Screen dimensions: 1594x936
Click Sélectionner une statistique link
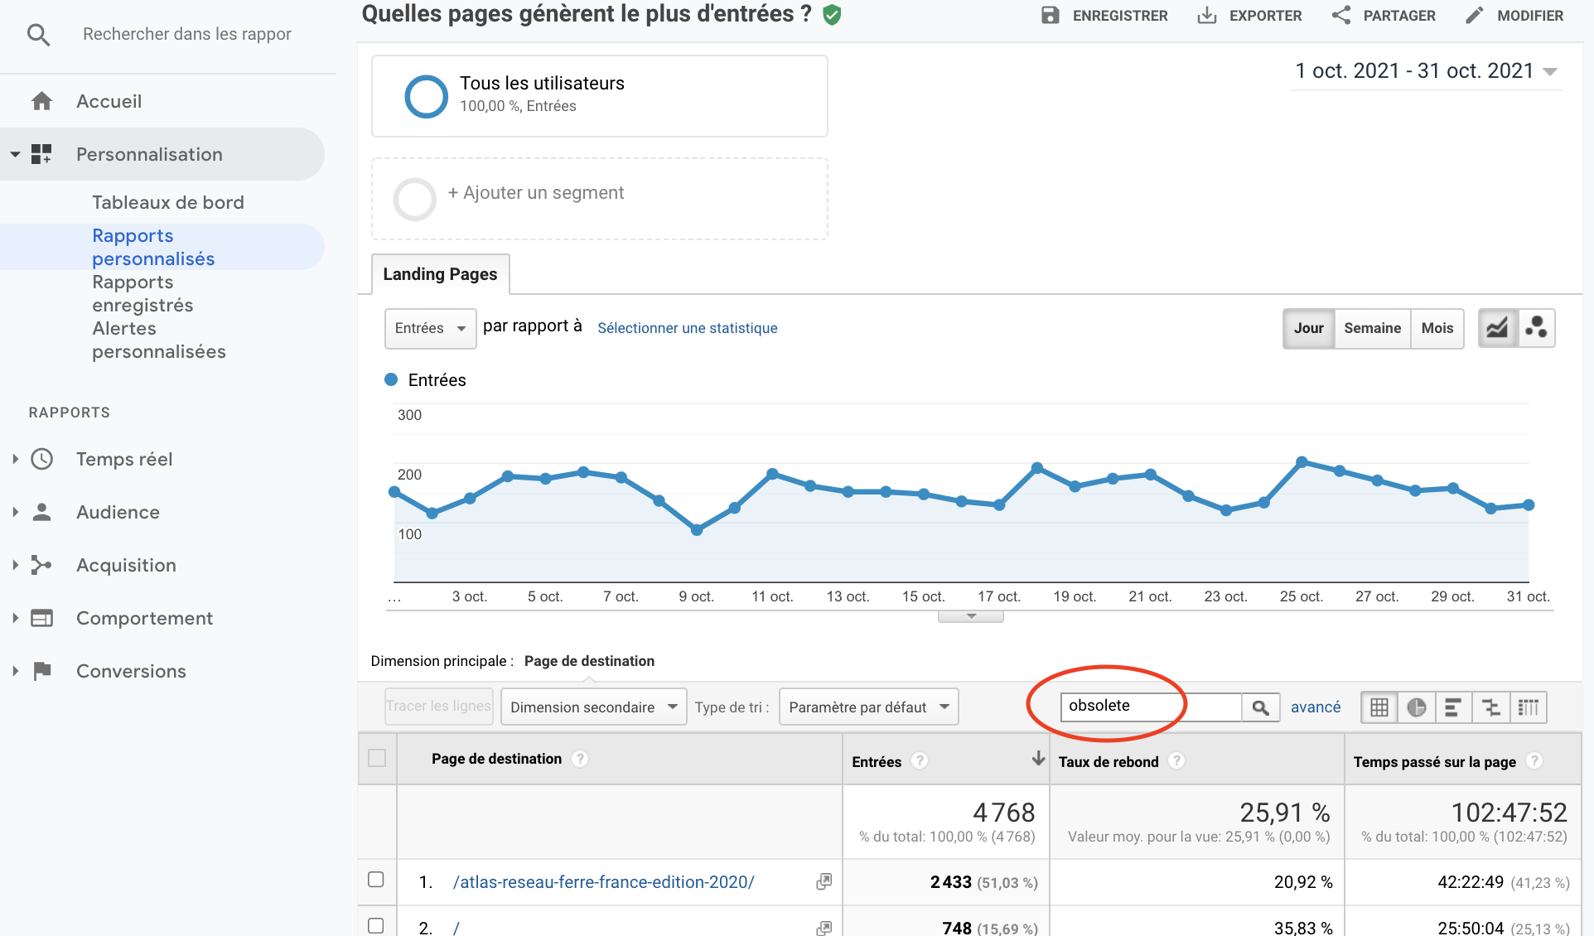click(687, 328)
